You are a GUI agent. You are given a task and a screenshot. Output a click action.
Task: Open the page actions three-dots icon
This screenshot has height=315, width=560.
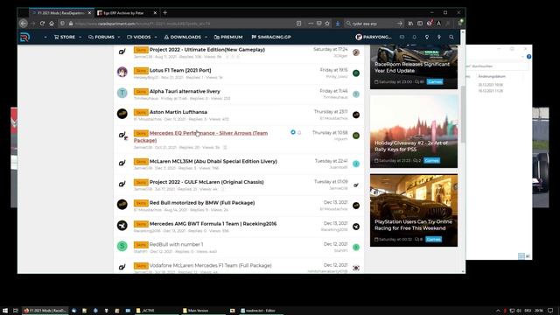point(311,24)
